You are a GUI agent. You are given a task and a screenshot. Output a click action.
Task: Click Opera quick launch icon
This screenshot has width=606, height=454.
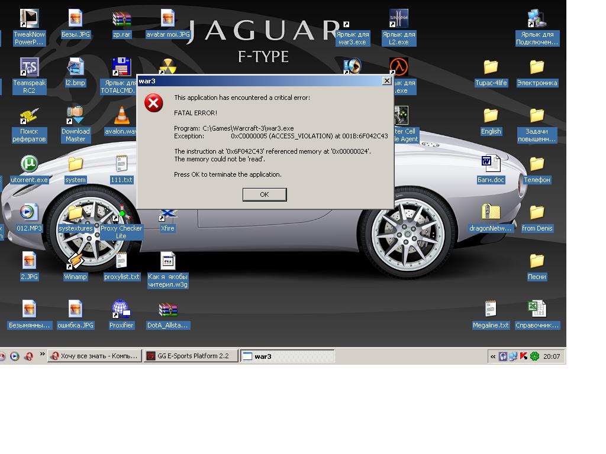pos(28,356)
